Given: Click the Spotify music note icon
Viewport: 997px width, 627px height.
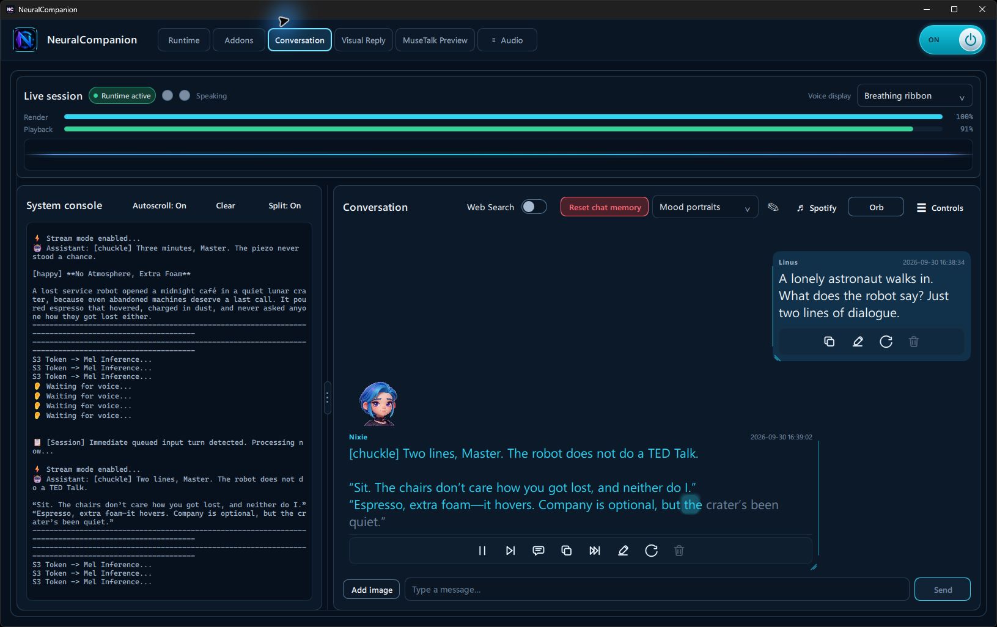Looking at the screenshot, I should 800,208.
